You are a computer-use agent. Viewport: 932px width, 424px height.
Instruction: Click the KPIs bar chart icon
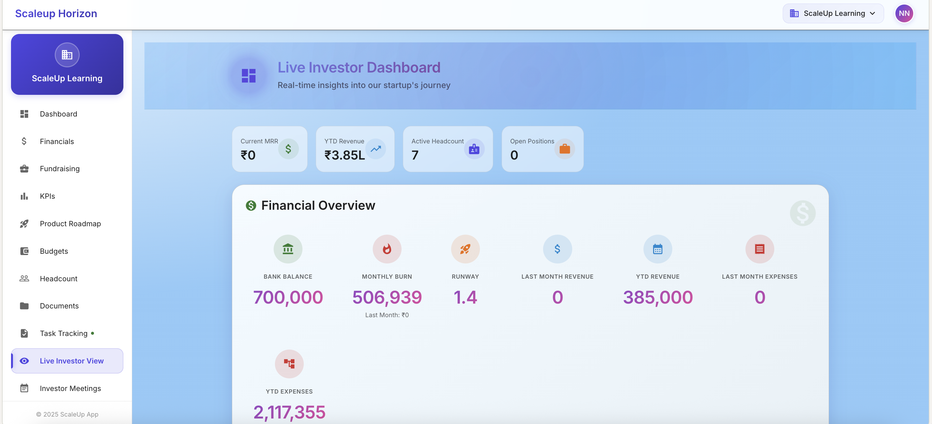pos(24,196)
